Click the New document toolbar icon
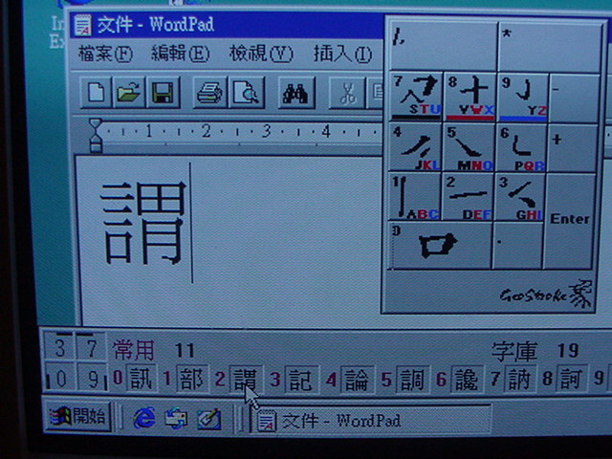This screenshot has width=612, height=459. pos(97,93)
